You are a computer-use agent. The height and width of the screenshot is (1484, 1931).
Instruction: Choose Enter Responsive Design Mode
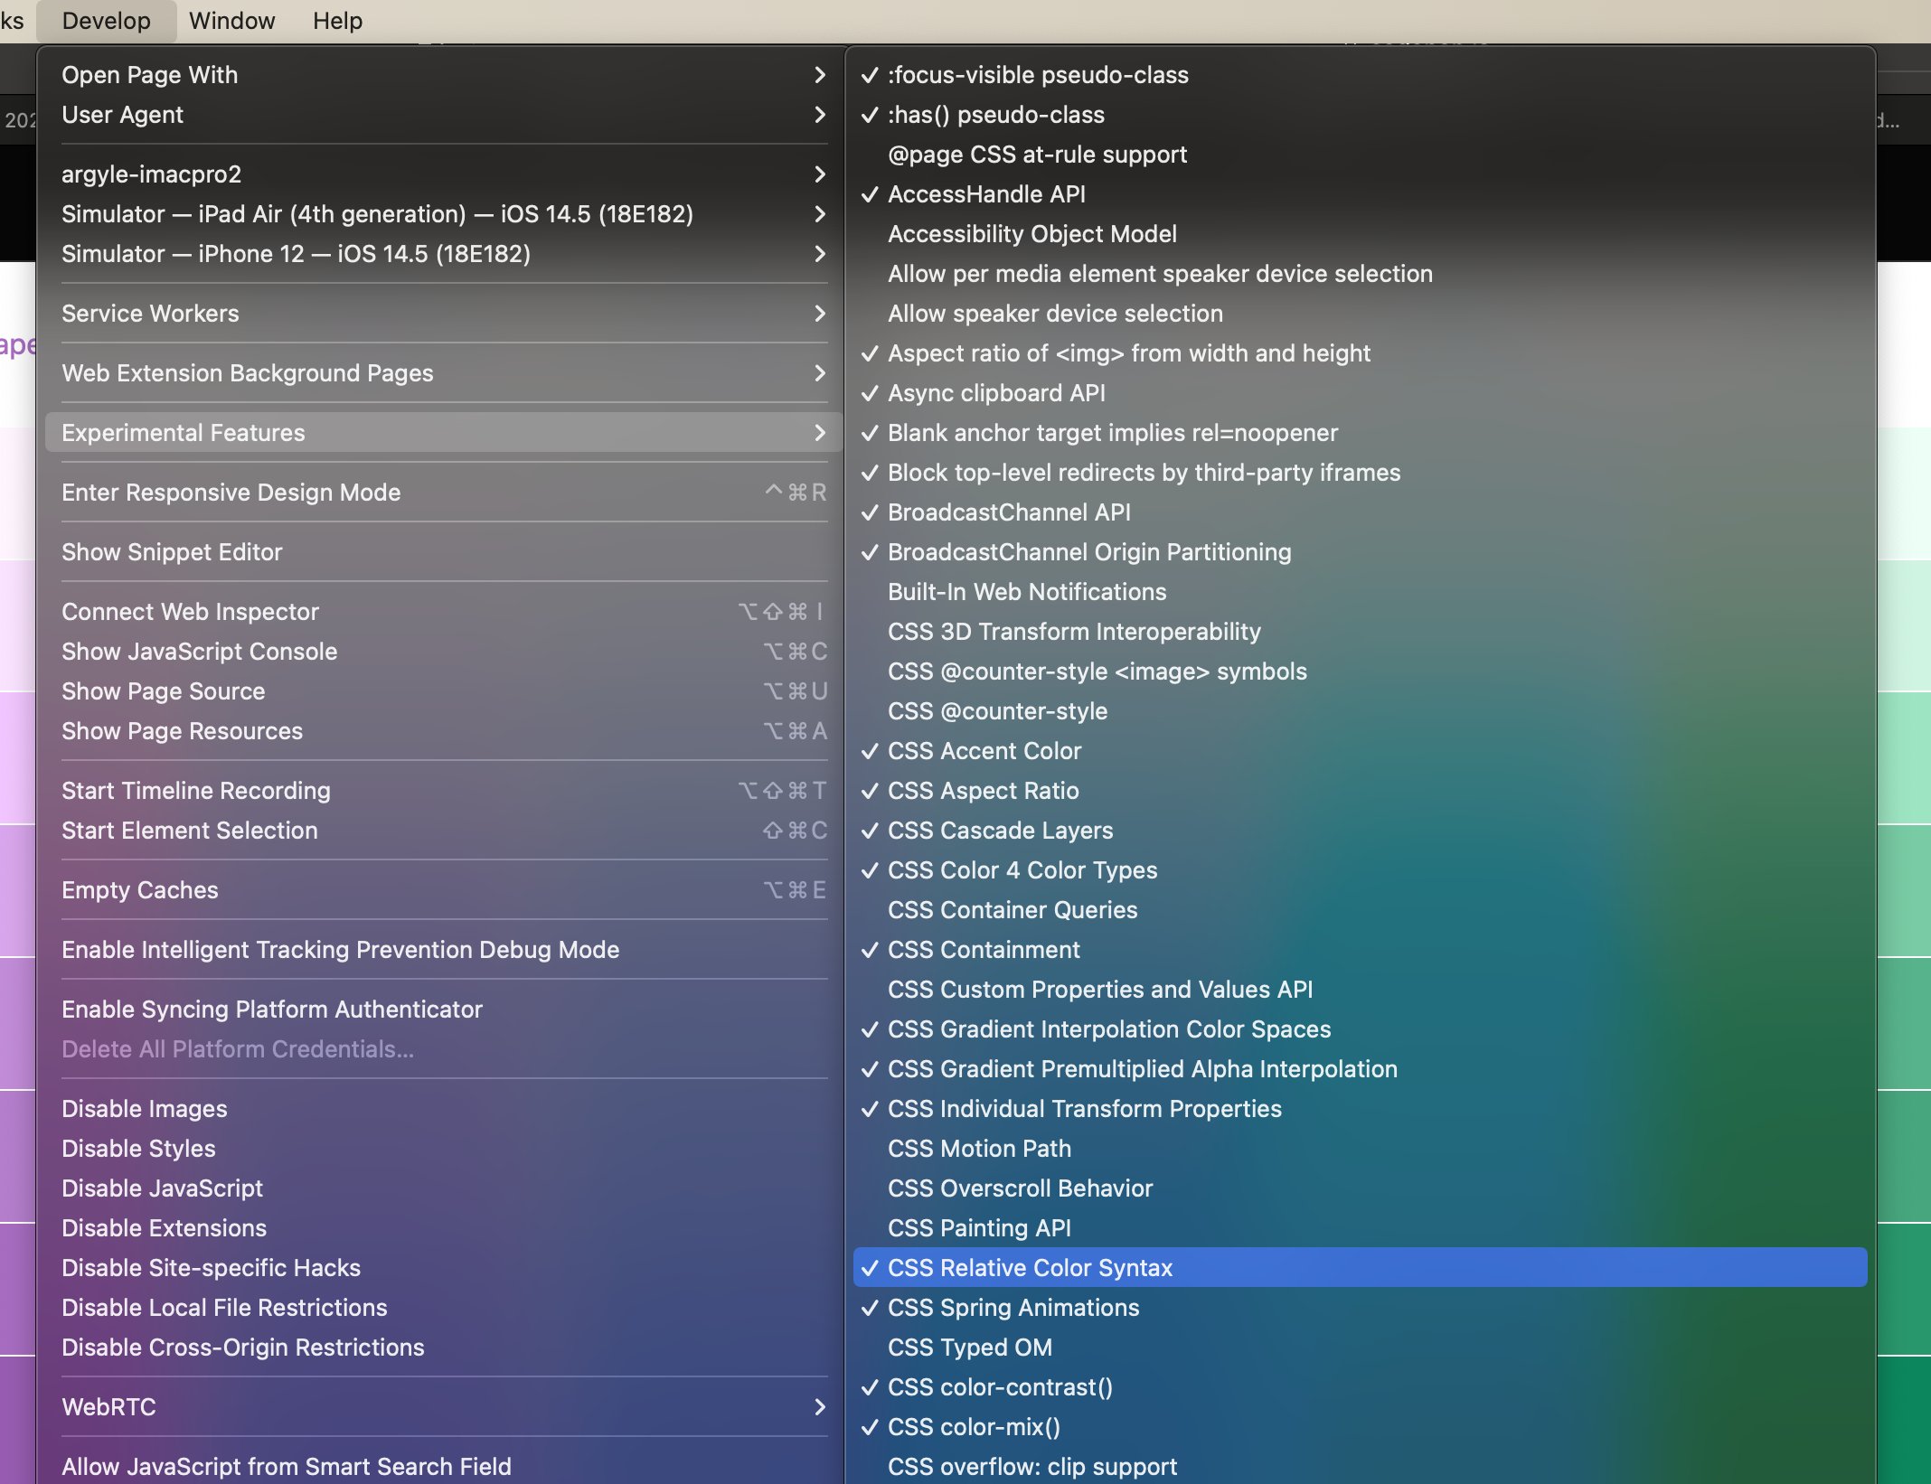[x=231, y=493]
